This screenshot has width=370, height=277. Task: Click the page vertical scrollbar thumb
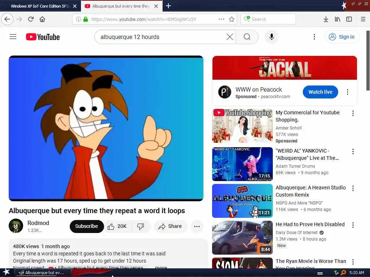pos(367,60)
